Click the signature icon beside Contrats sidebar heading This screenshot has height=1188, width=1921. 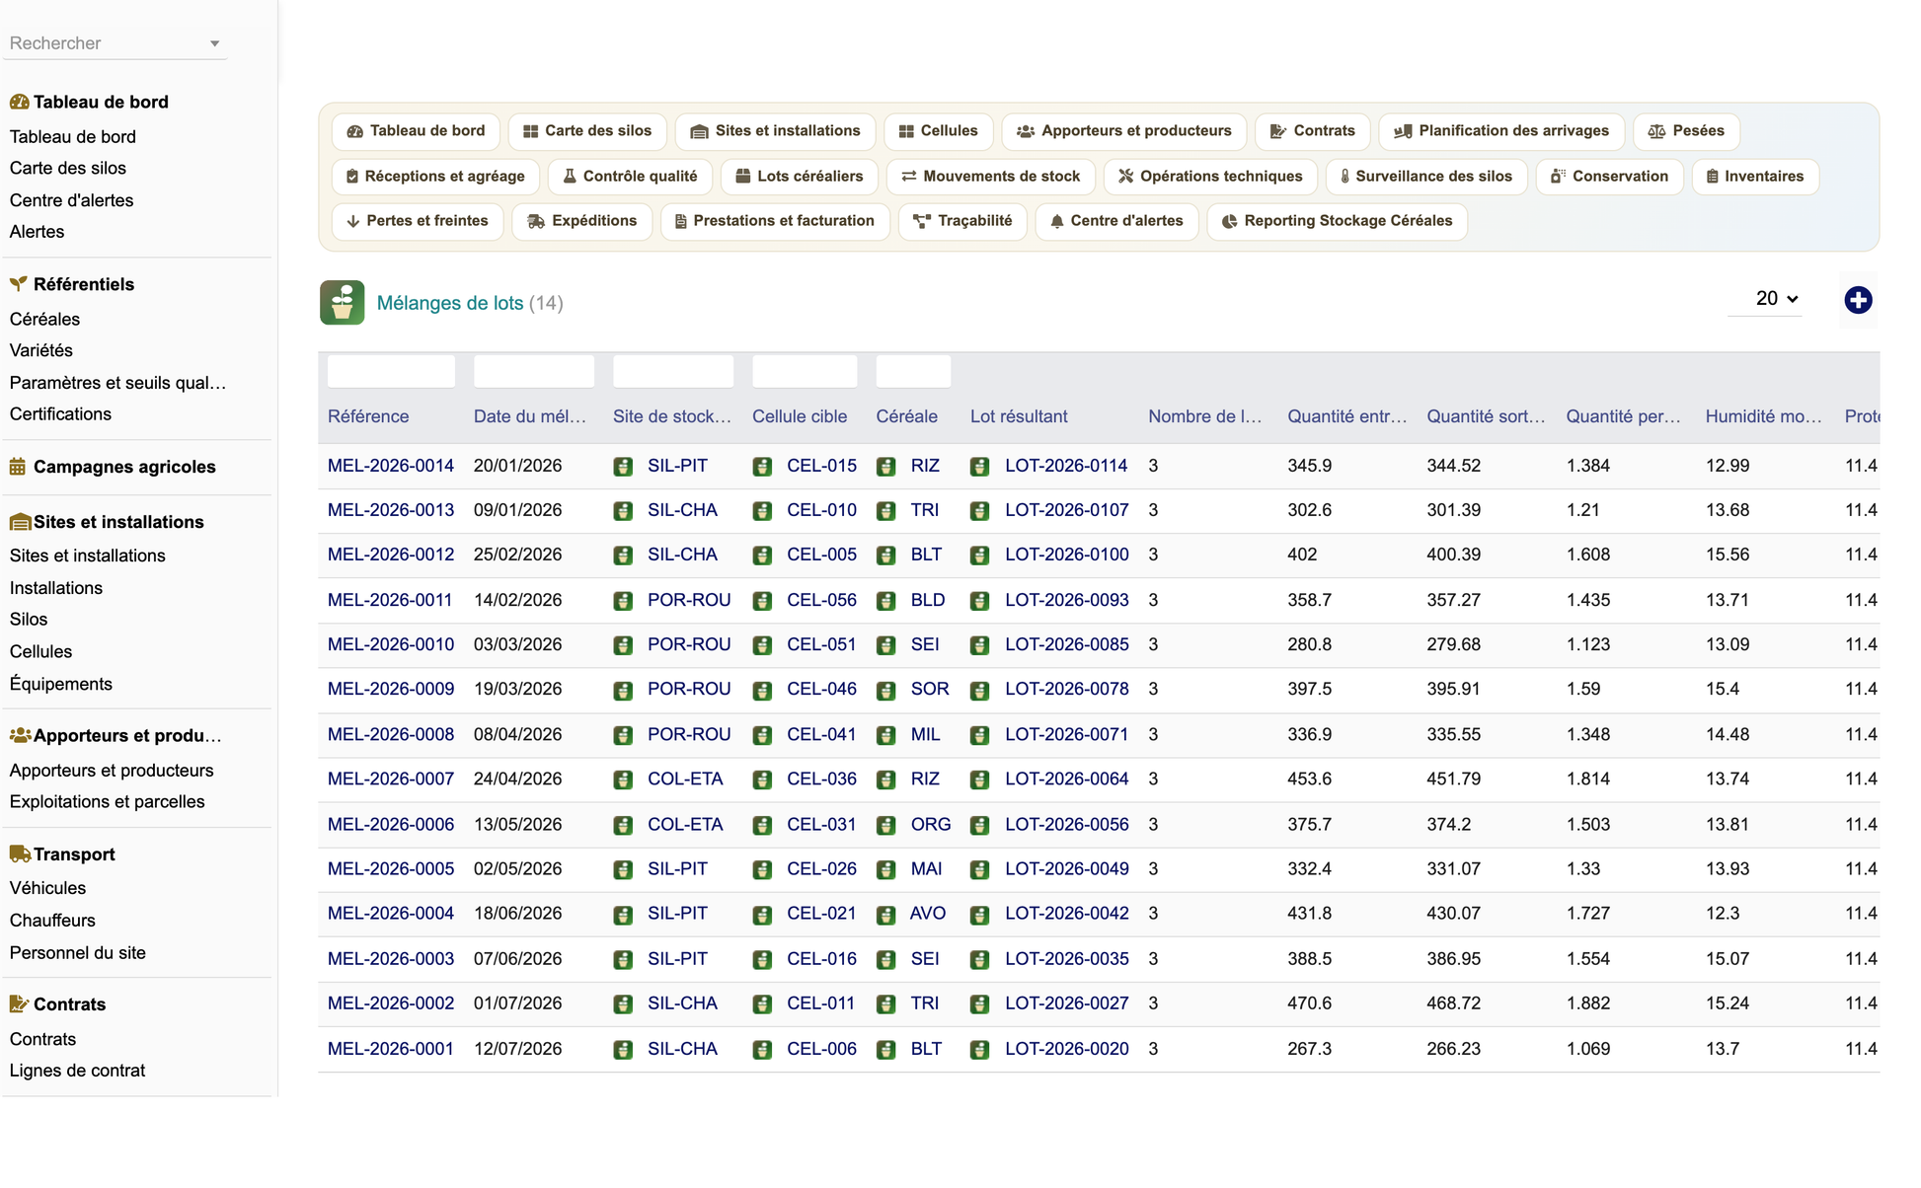click(19, 1003)
